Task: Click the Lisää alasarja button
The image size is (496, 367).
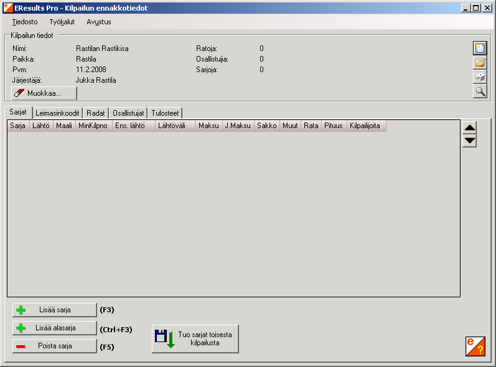Action: 54,328
